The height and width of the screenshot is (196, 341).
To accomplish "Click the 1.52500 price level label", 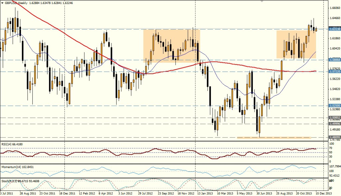I will (333, 106).
